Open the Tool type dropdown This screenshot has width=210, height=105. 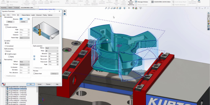tap(25, 65)
